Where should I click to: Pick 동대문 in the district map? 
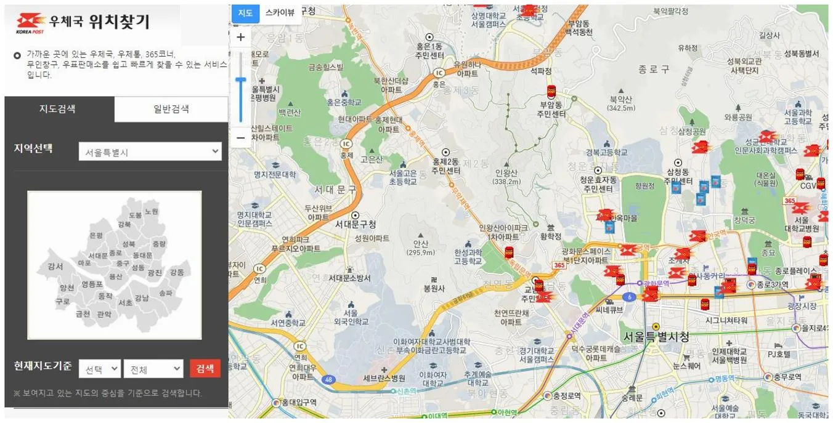[x=142, y=255]
